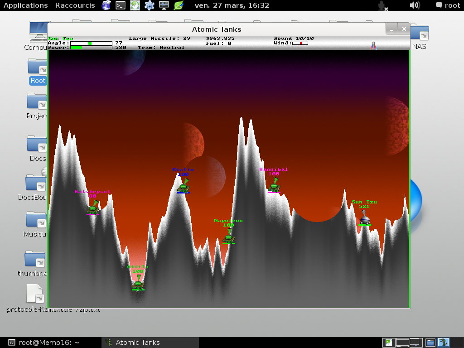This screenshot has width=464, height=348.
Task: Click the "Fuel: 0" readout
Action: [x=219, y=43]
